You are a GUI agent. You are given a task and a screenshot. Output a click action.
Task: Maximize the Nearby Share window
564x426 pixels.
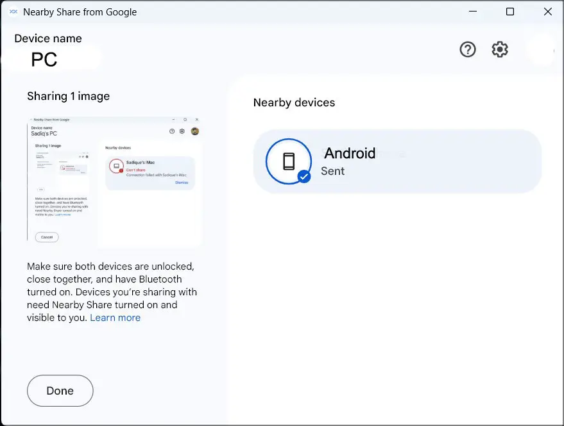coord(510,12)
